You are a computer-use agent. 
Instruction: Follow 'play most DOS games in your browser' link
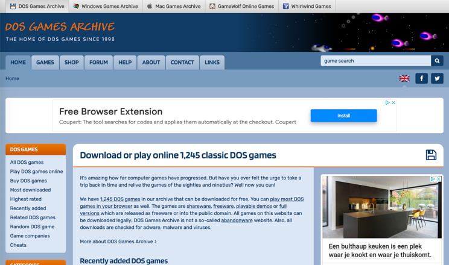[287, 199]
